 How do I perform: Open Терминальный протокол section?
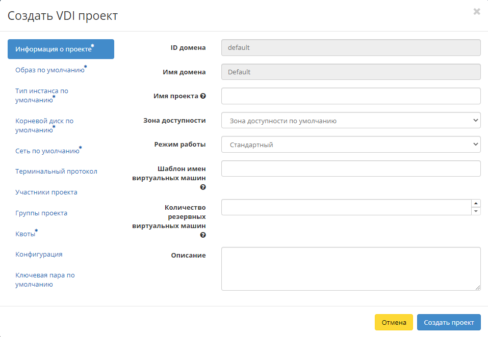(56, 172)
